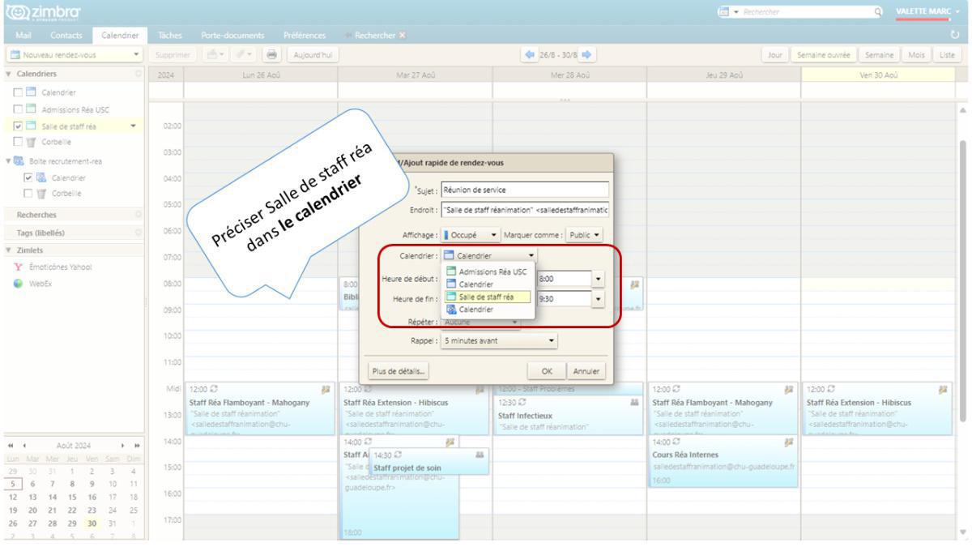The height and width of the screenshot is (547, 972).
Task: Check the top Calendrier checkbox
Action: click(x=18, y=92)
